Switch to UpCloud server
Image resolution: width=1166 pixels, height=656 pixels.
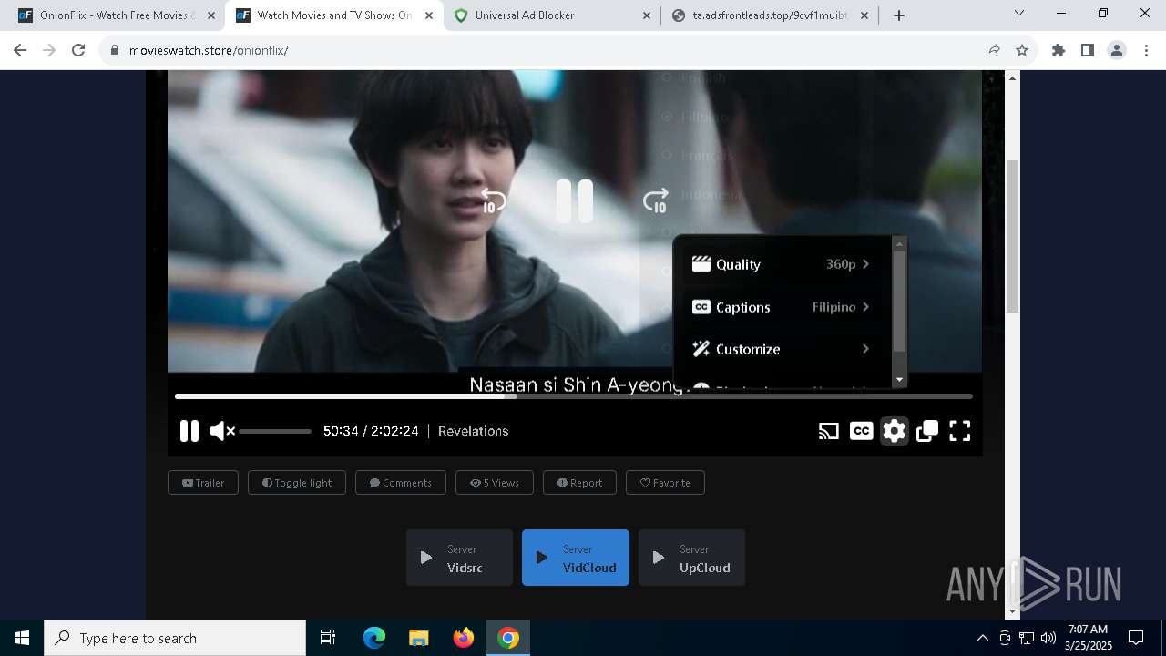pyautogui.click(x=691, y=558)
